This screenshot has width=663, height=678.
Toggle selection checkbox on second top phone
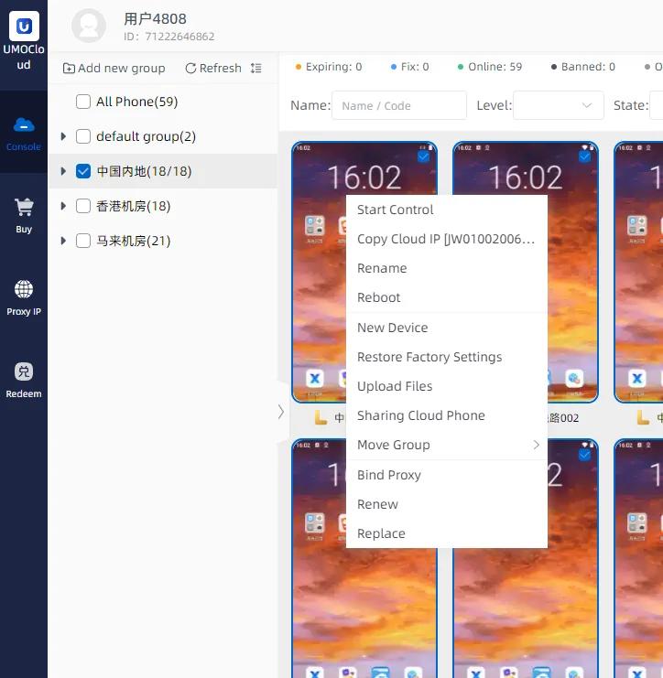click(x=584, y=156)
